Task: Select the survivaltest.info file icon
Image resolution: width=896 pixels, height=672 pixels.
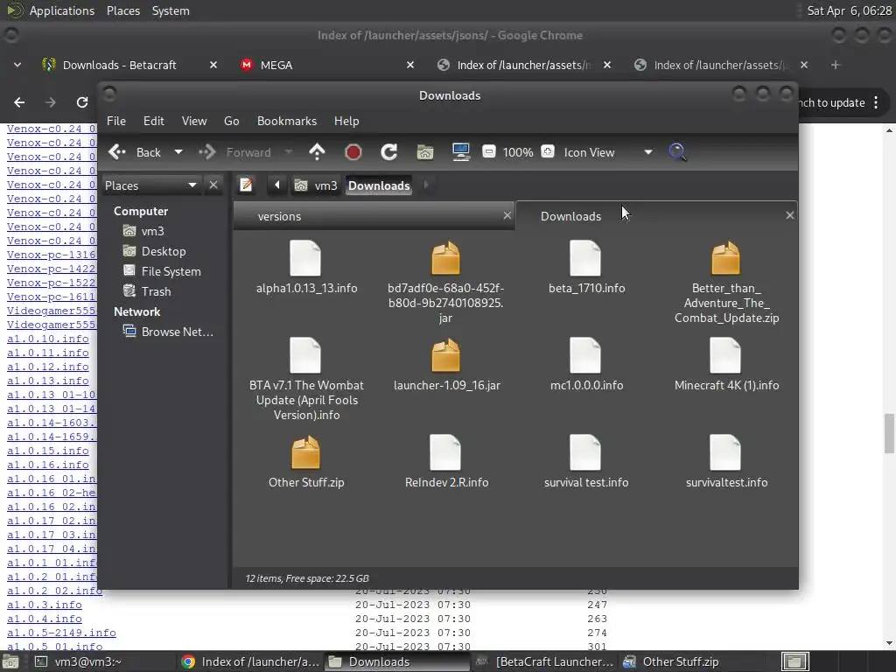Action: click(x=725, y=452)
